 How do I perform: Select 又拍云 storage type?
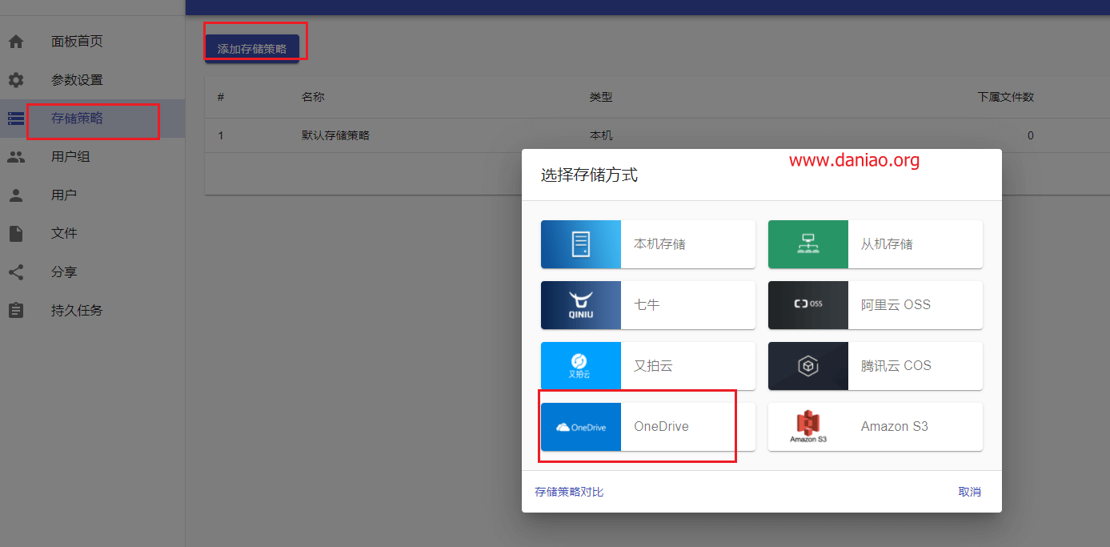pyautogui.click(x=648, y=366)
